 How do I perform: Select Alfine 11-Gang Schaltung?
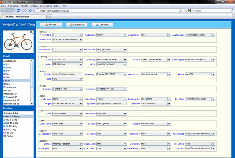point(18,123)
